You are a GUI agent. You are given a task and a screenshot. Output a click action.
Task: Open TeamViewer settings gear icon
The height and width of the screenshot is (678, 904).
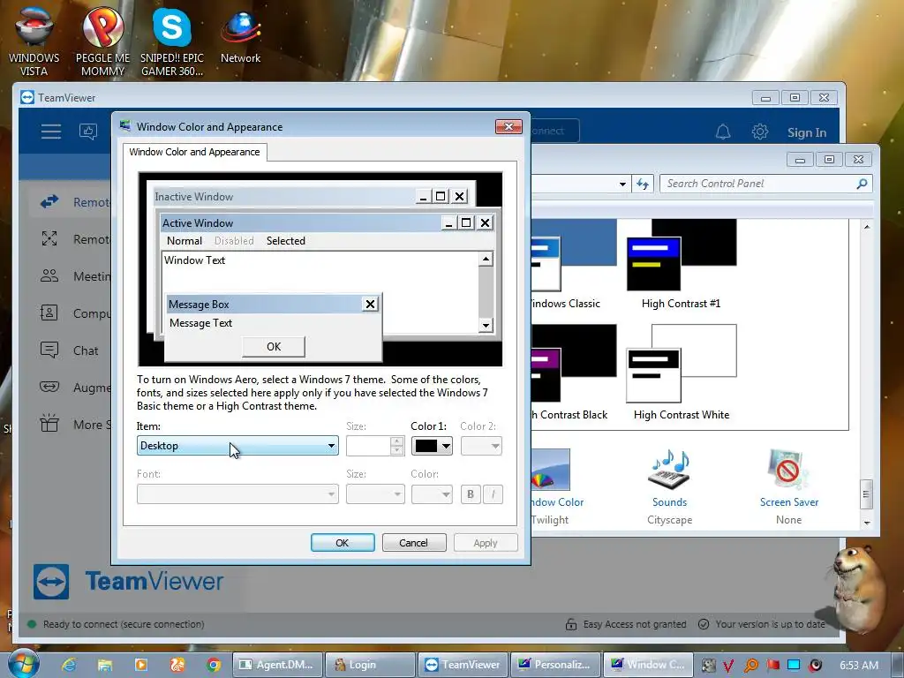[760, 132]
